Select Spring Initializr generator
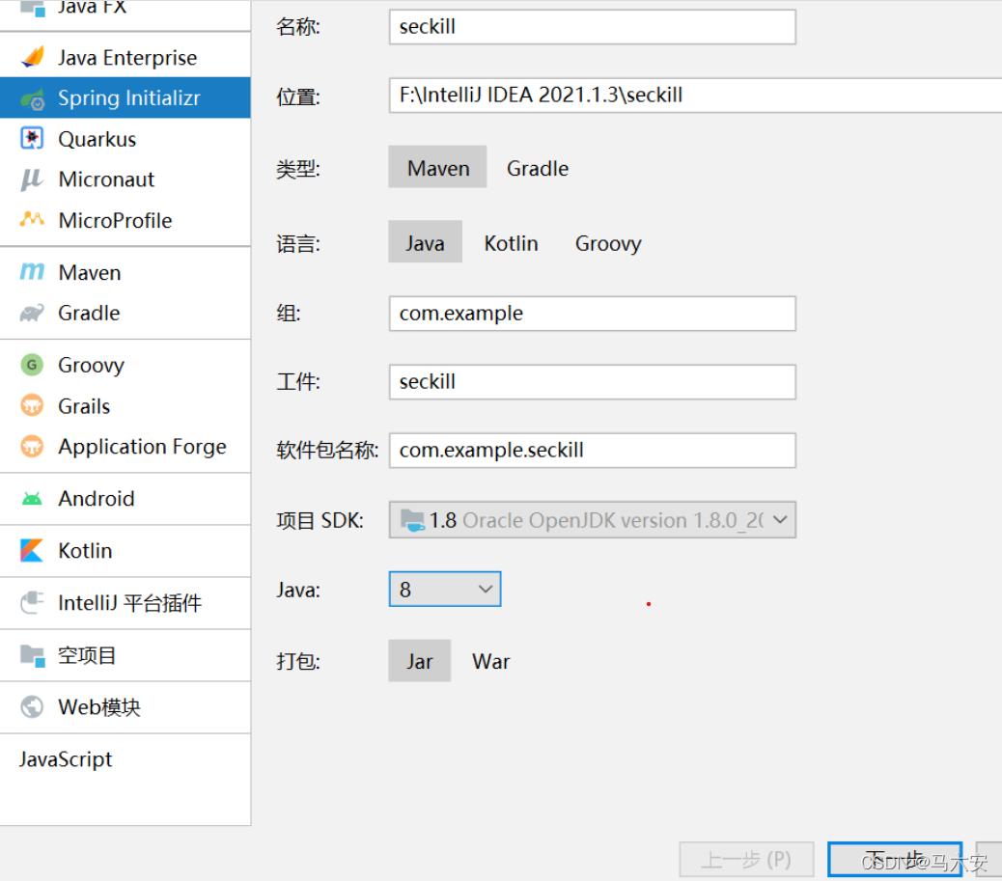The height and width of the screenshot is (881, 1002). click(x=125, y=97)
